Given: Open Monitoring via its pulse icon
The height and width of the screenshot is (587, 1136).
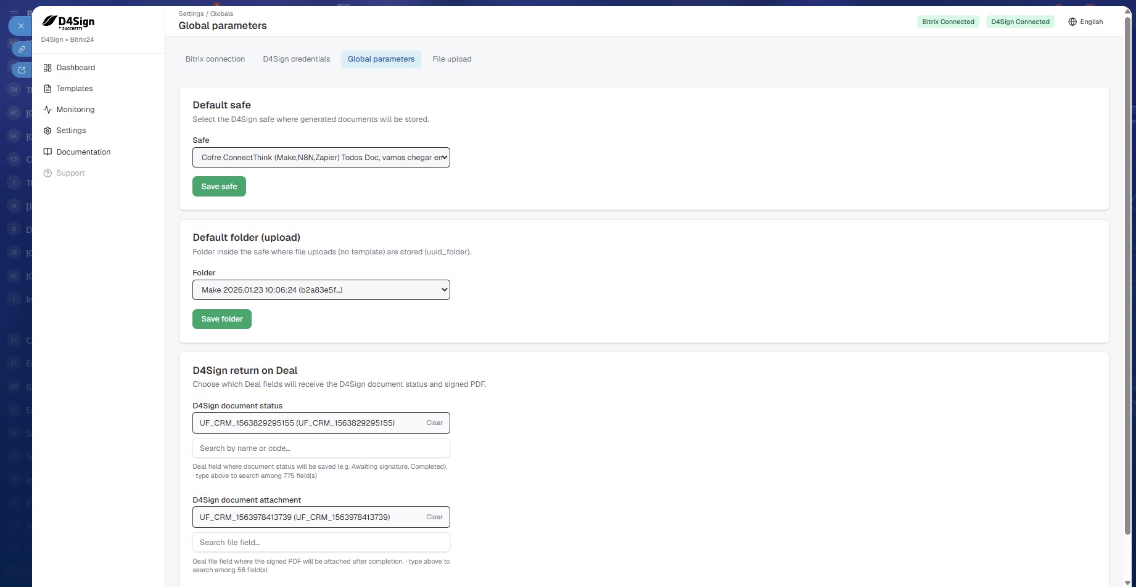Looking at the screenshot, I should (47, 110).
